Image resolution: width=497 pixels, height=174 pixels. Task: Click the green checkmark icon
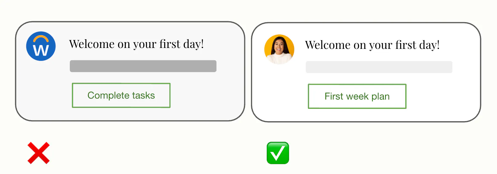278,153
